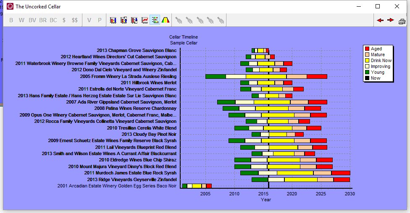
Task: Click the BR toolbar button
Action: coord(42,20)
